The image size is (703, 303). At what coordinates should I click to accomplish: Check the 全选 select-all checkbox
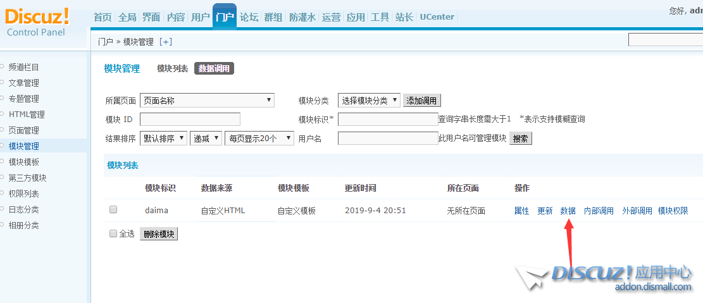pyautogui.click(x=113, y=233)
